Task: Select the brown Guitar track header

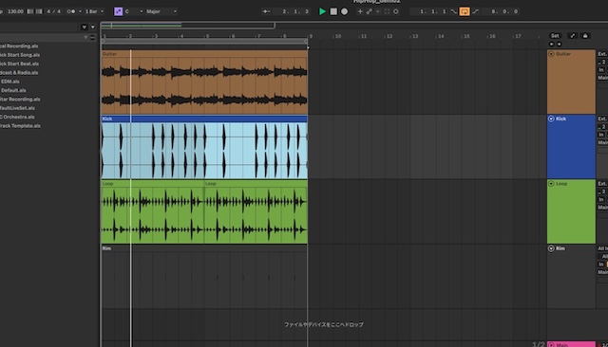Action: (571, 82)
